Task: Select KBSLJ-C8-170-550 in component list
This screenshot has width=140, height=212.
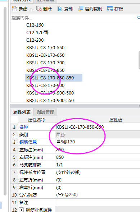Action: [45, 48]
